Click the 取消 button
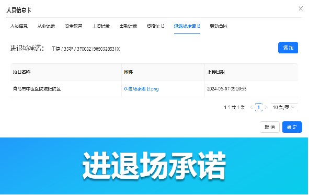Image resolution: width=309 pixels, height=195 pixels. tap(270, 127)
